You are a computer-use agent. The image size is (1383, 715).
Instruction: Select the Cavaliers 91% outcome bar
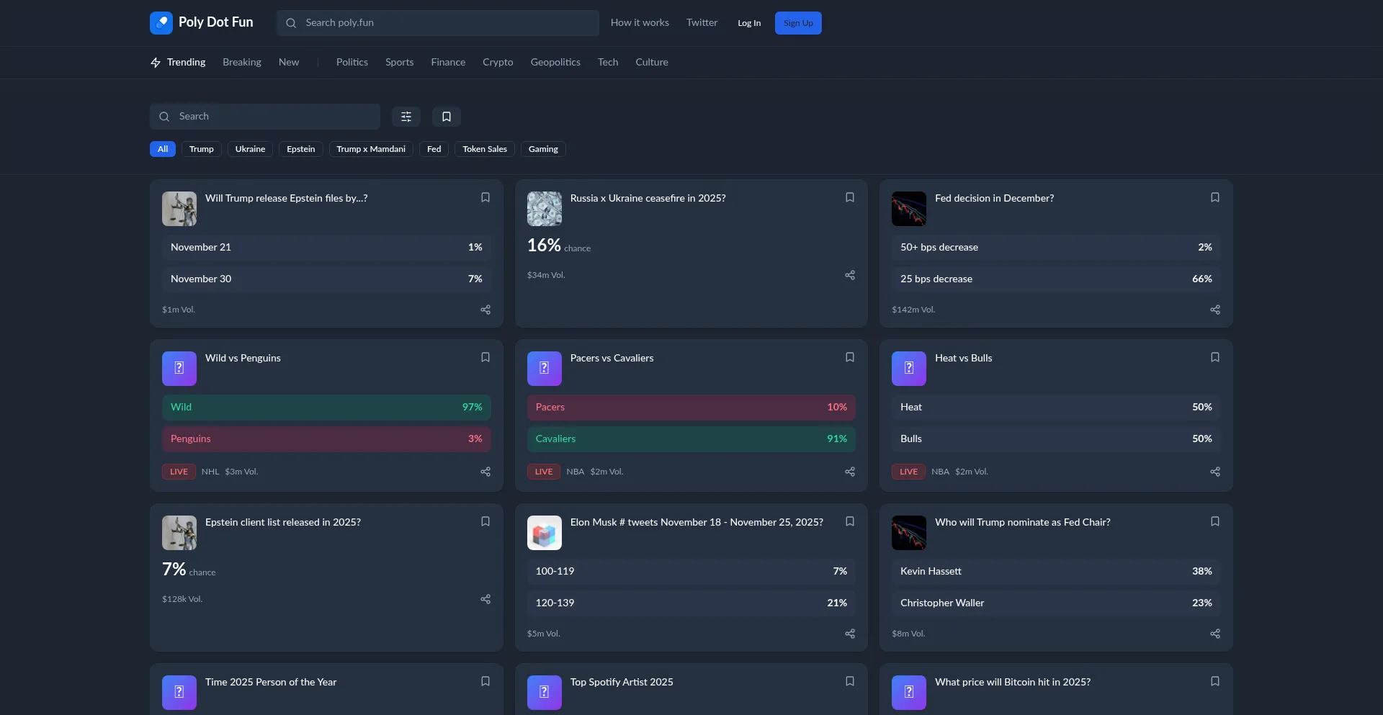(x=691, y=439)
